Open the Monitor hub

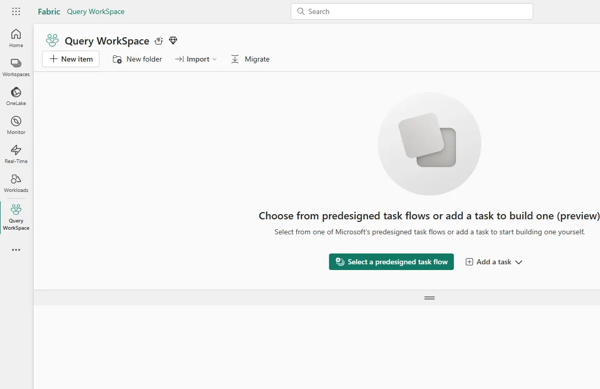tap(16, 124)
